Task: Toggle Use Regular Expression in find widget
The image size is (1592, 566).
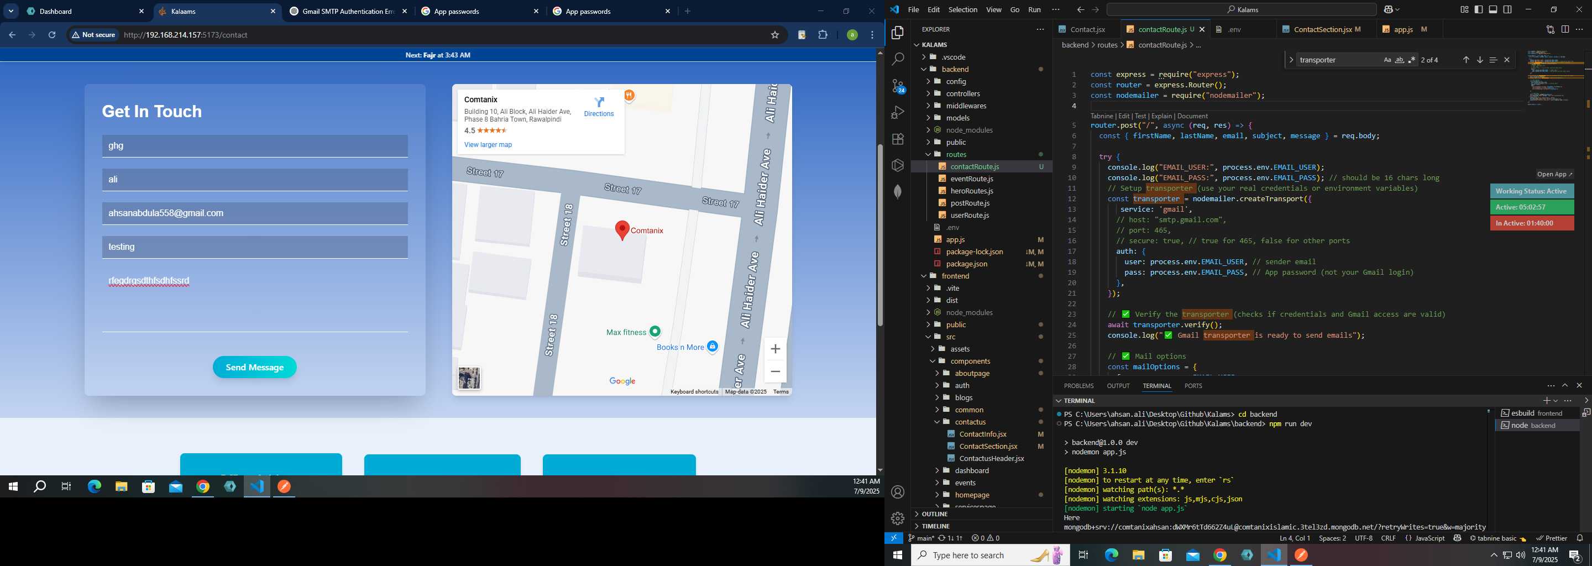Action: 1412,60
